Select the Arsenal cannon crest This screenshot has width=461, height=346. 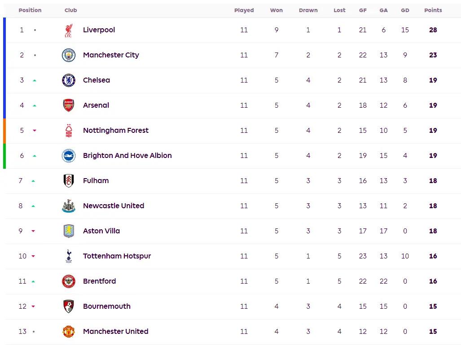coord(69,105)
